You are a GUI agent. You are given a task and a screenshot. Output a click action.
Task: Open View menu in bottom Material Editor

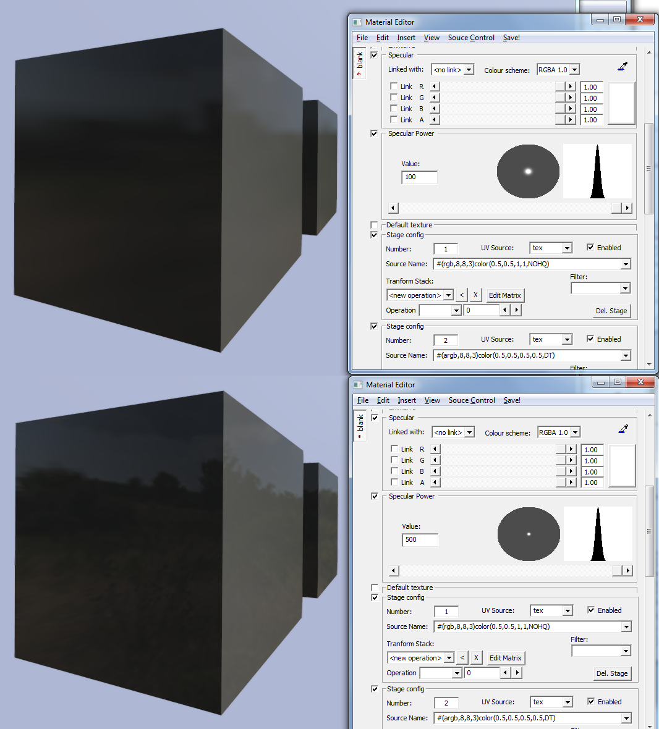(432, 400)
